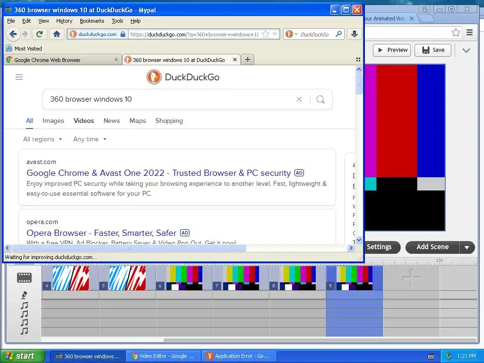This screenshot has height=363, width=484.
Task: Open the Tools menu
Action: point(117,21)
